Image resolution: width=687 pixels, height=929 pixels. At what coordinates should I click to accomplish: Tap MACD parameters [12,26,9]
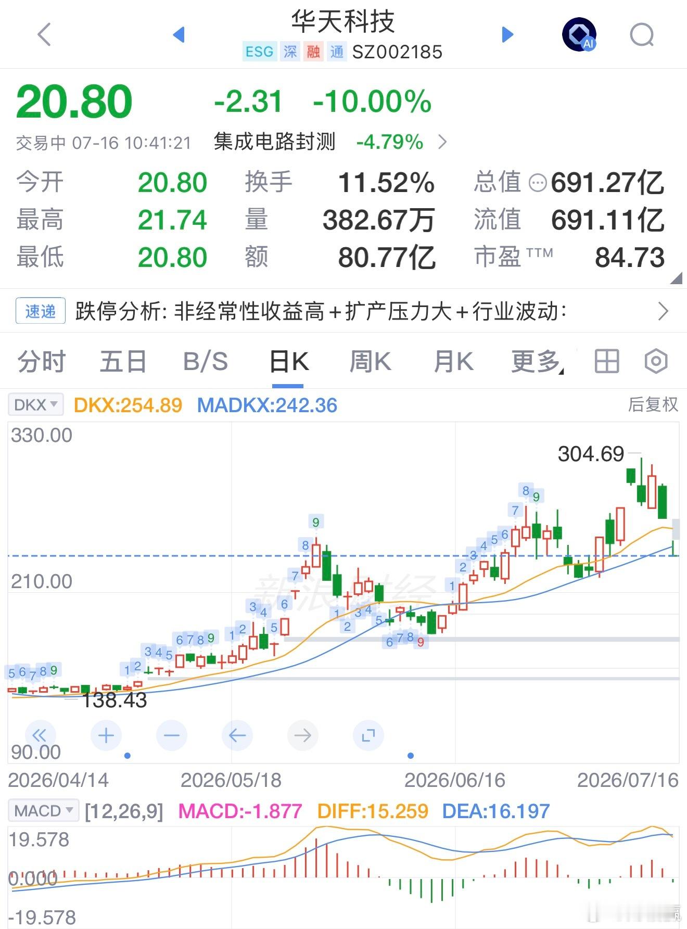click(124, 811)
